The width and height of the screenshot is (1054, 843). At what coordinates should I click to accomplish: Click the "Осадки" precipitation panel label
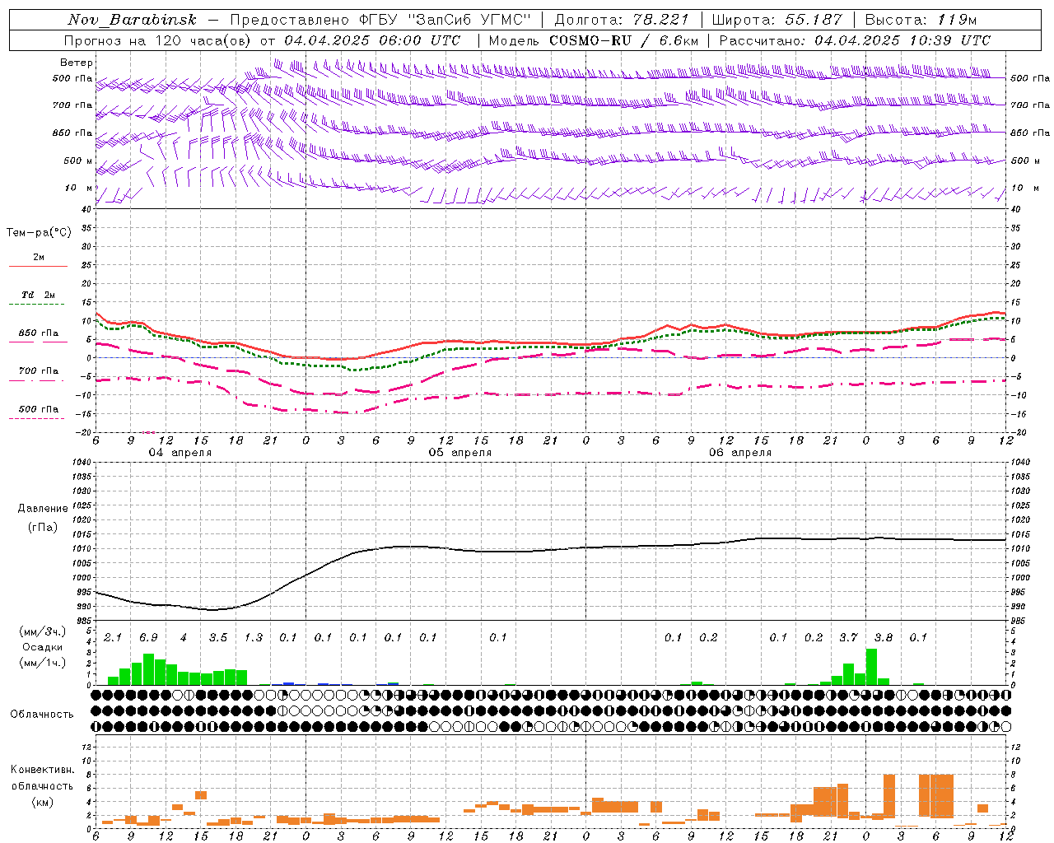43,647
